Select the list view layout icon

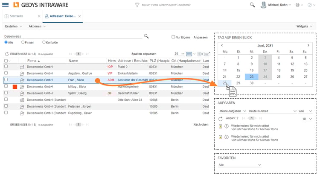pos(189,54)
